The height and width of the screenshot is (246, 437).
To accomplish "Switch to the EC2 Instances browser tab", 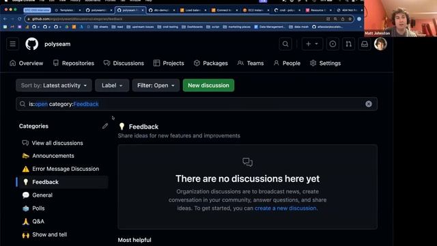I will click(255, 10).
